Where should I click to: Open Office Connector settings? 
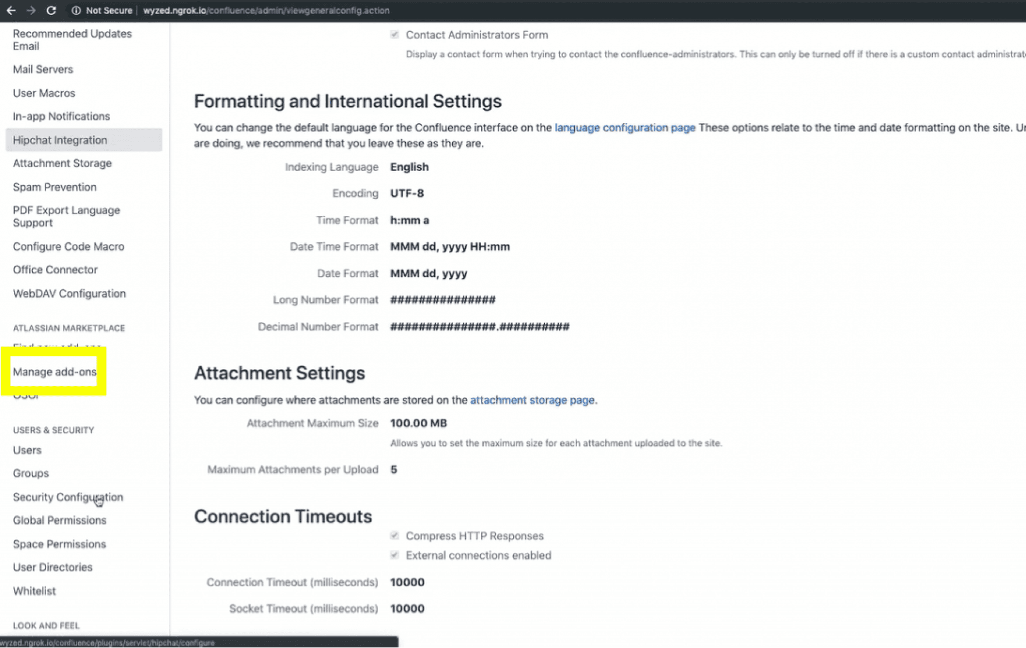pos(55,270)
